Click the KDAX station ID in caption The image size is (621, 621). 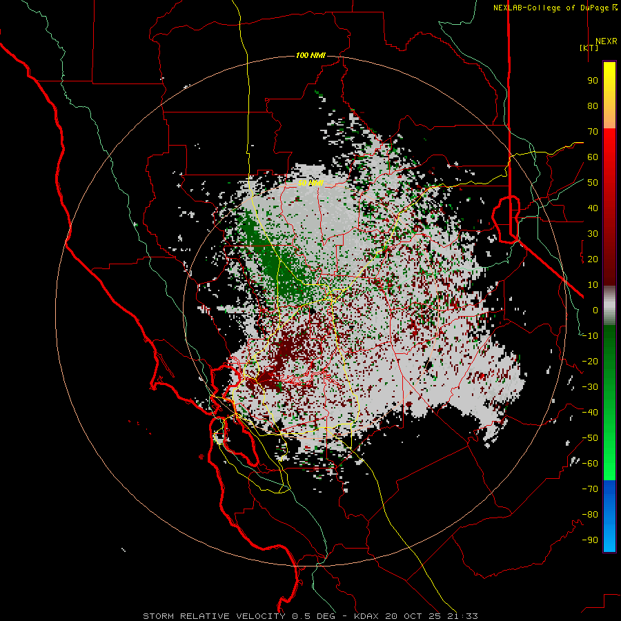[x=366, y=616]
